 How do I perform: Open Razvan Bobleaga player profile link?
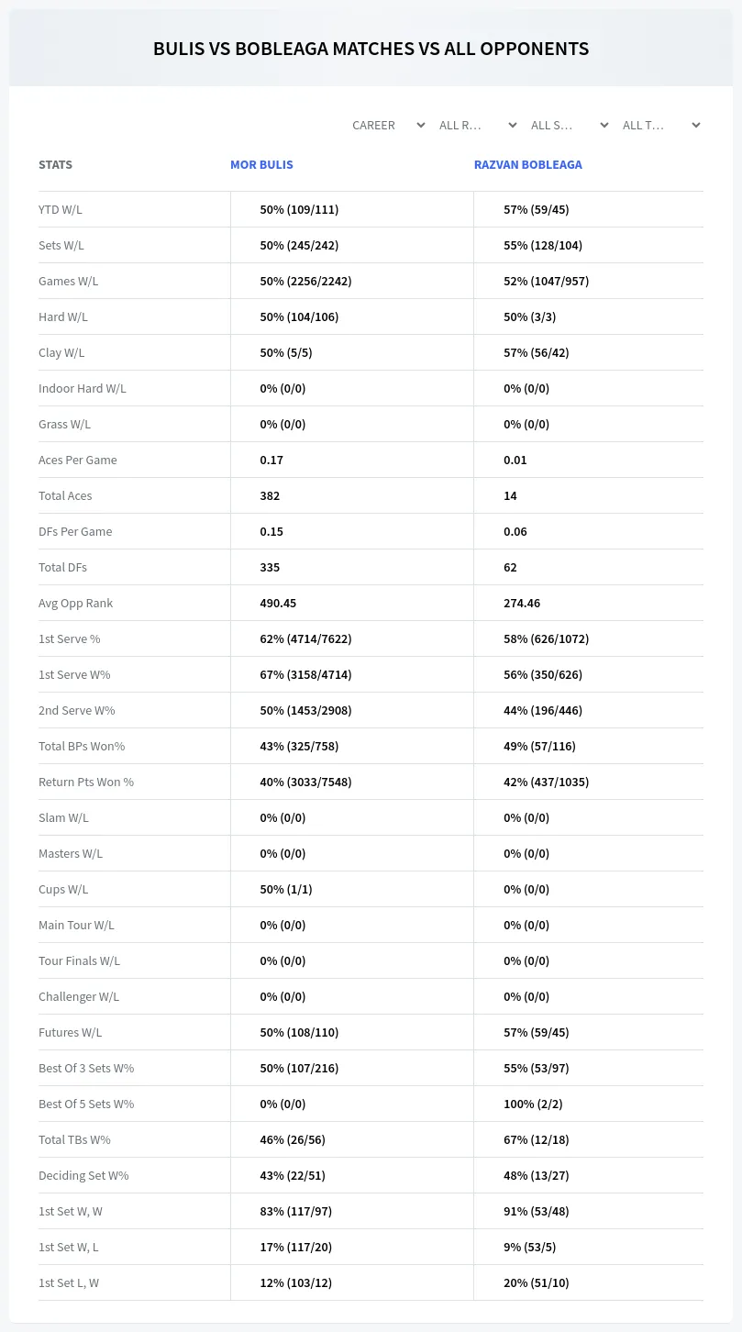click(x=528, y=165)
